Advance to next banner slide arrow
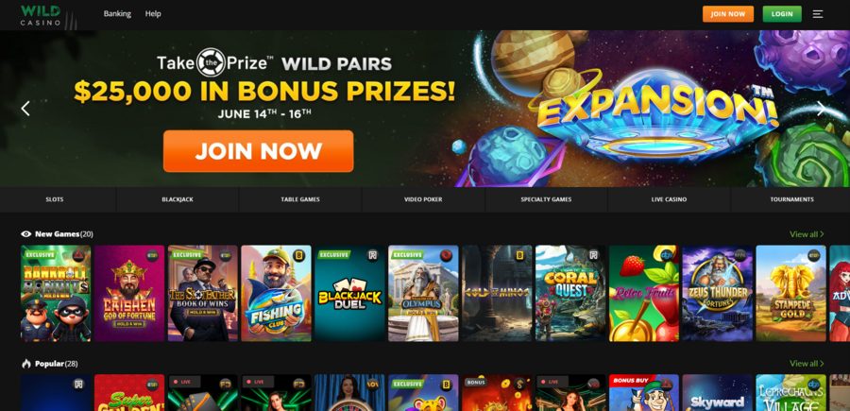Image resolution: width=850 pixels, height=411 pixels. pos(822,109)
